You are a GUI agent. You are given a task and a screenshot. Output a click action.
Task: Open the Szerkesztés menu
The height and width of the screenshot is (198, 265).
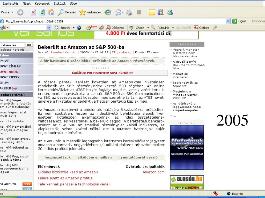coord(10,3)
